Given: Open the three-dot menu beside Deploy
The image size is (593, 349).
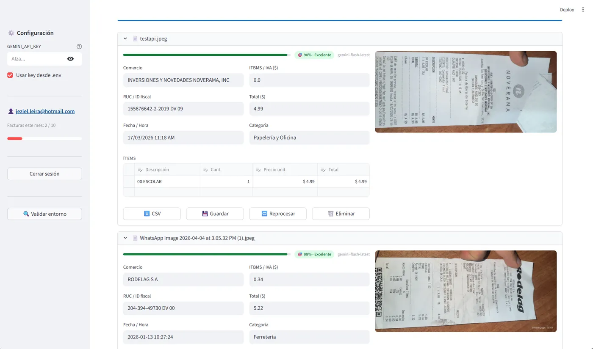Looking at the screenshot, I should coord(583,10).
